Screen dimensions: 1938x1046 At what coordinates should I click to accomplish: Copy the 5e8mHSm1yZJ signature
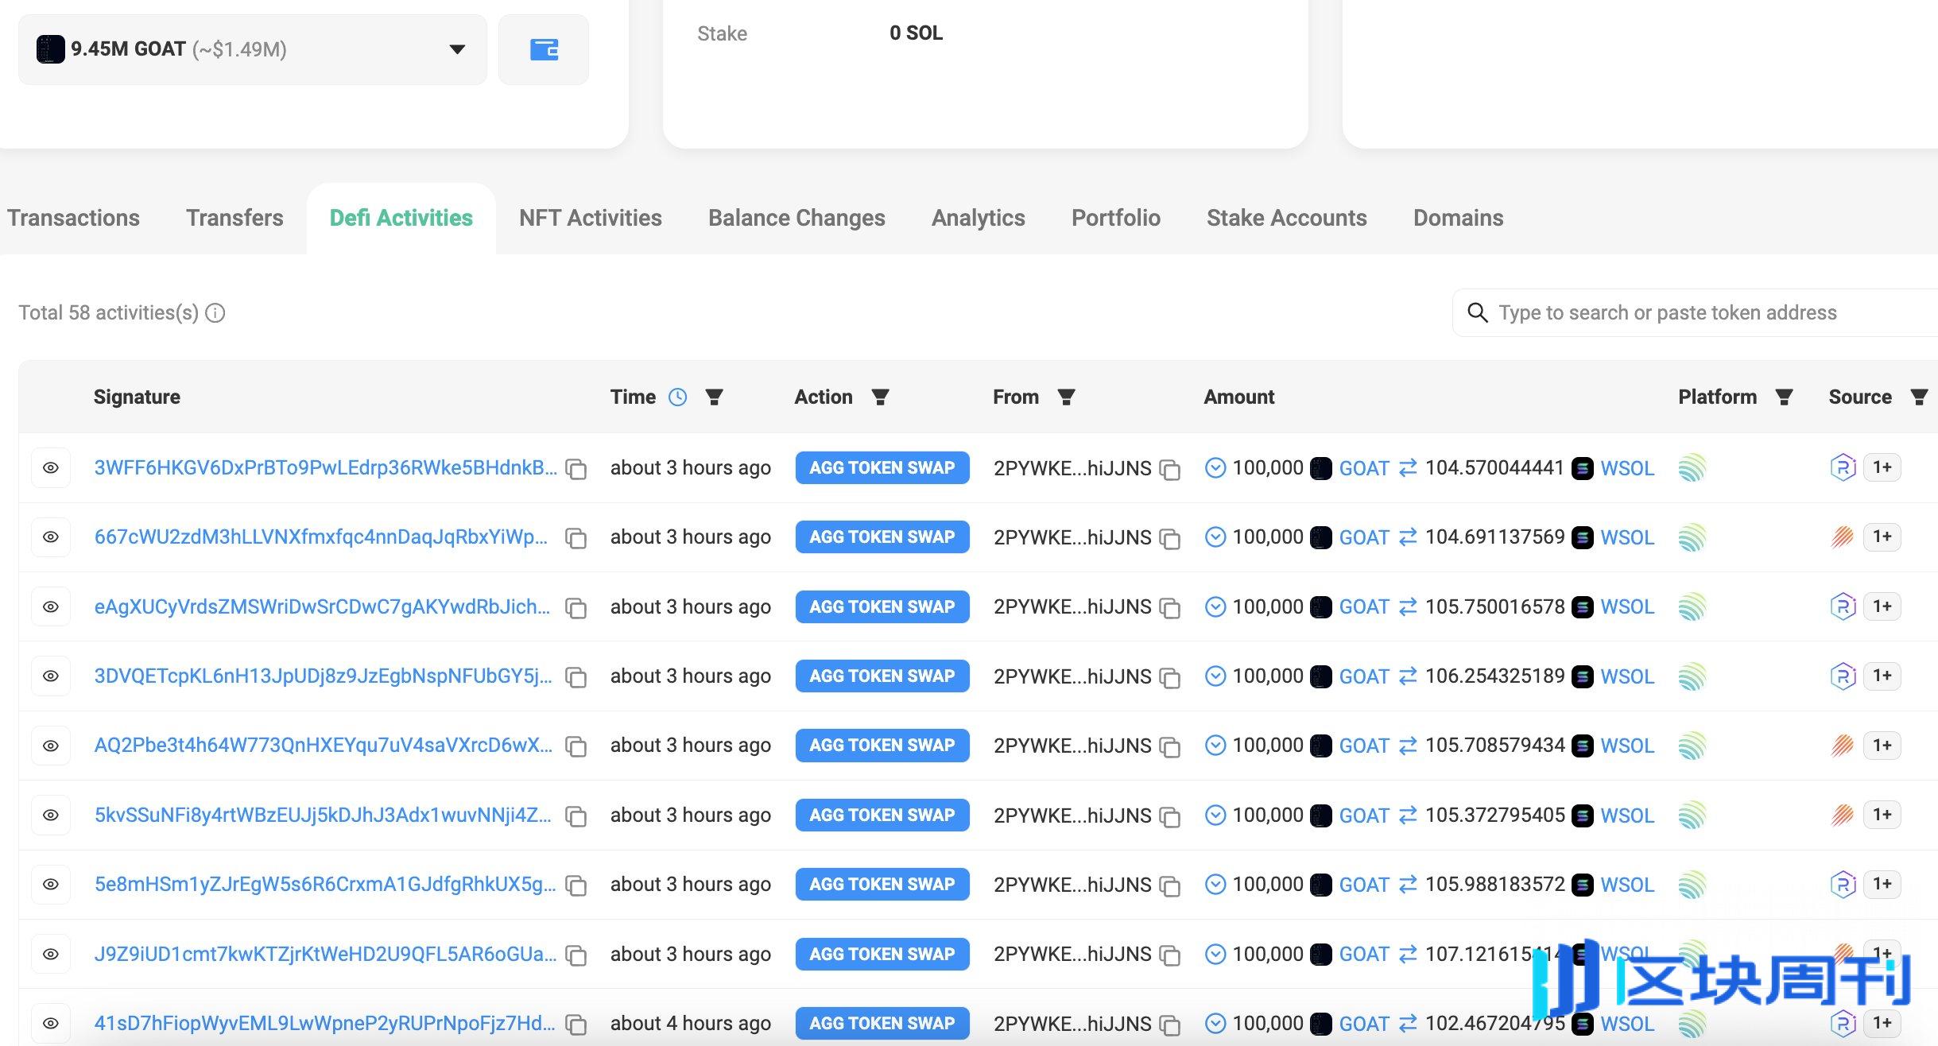576,885
